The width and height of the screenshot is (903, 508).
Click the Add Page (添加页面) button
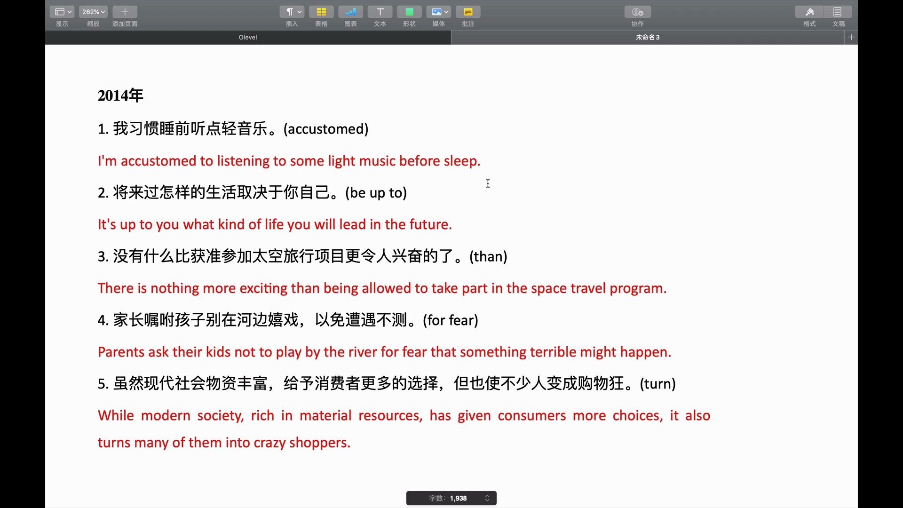click(125, 12)
